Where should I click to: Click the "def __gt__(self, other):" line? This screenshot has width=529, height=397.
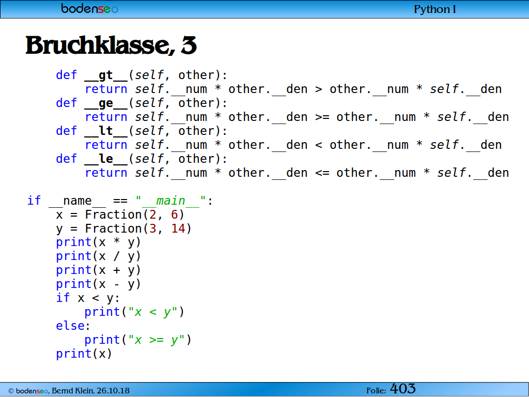pyautogui.click(x=142, y=75)
